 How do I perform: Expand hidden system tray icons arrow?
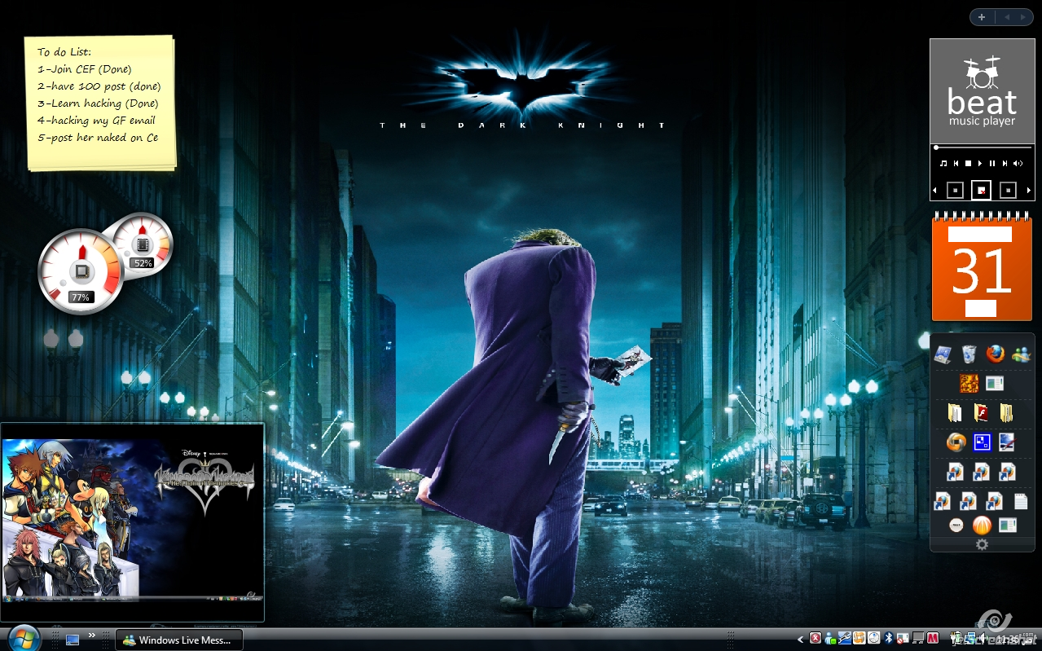pyautogui.click(x=800, y=639)
